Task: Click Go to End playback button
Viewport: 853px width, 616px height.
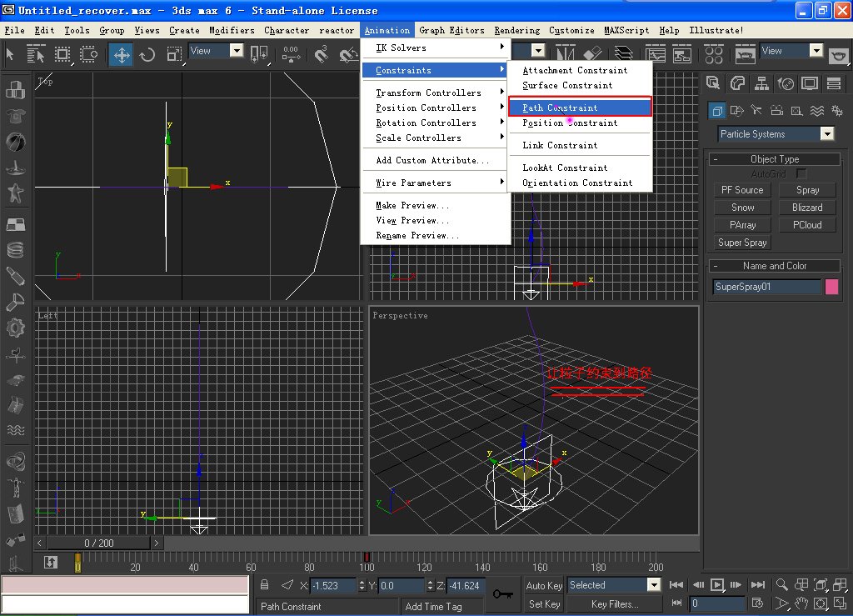Action: pyautogui.click(x=758, y=585)
